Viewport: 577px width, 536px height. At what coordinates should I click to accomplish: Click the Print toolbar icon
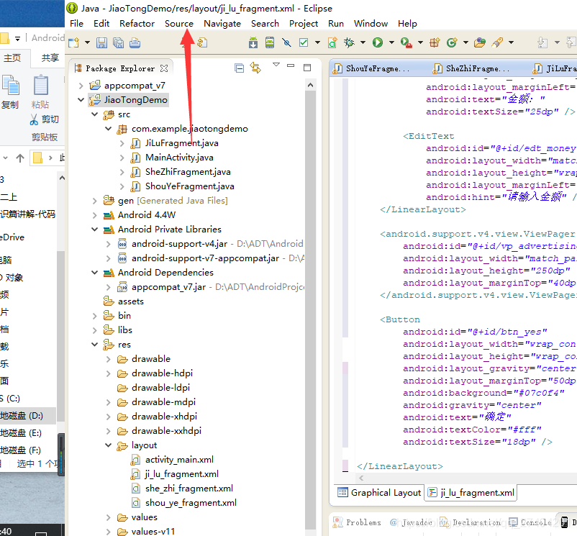pyautogui.click(x=135, y=42)
